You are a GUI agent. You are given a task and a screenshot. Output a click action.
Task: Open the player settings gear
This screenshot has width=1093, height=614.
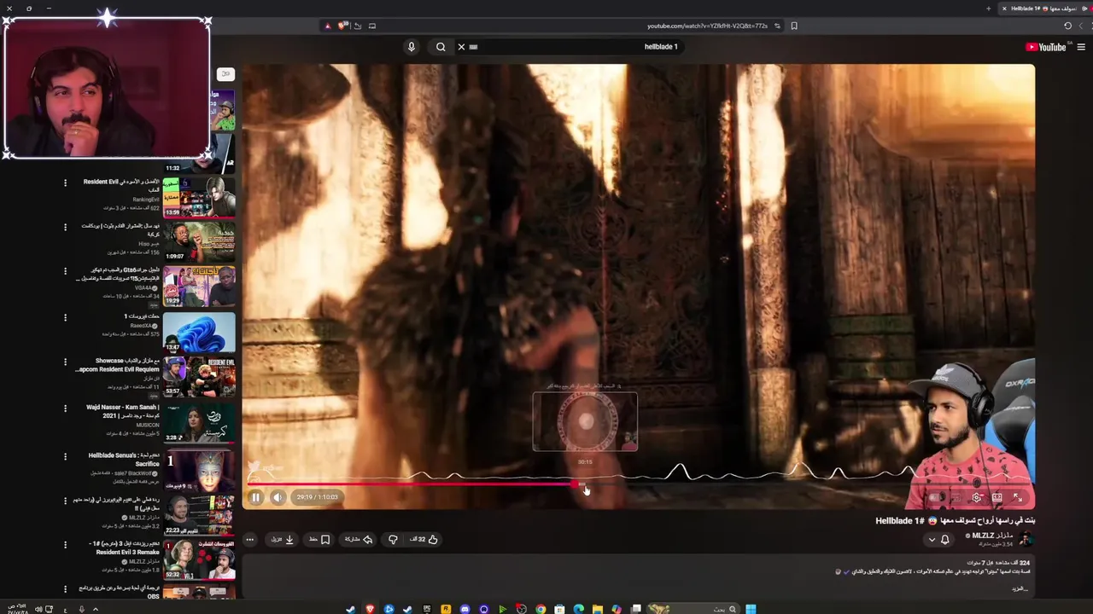point(977,497)
